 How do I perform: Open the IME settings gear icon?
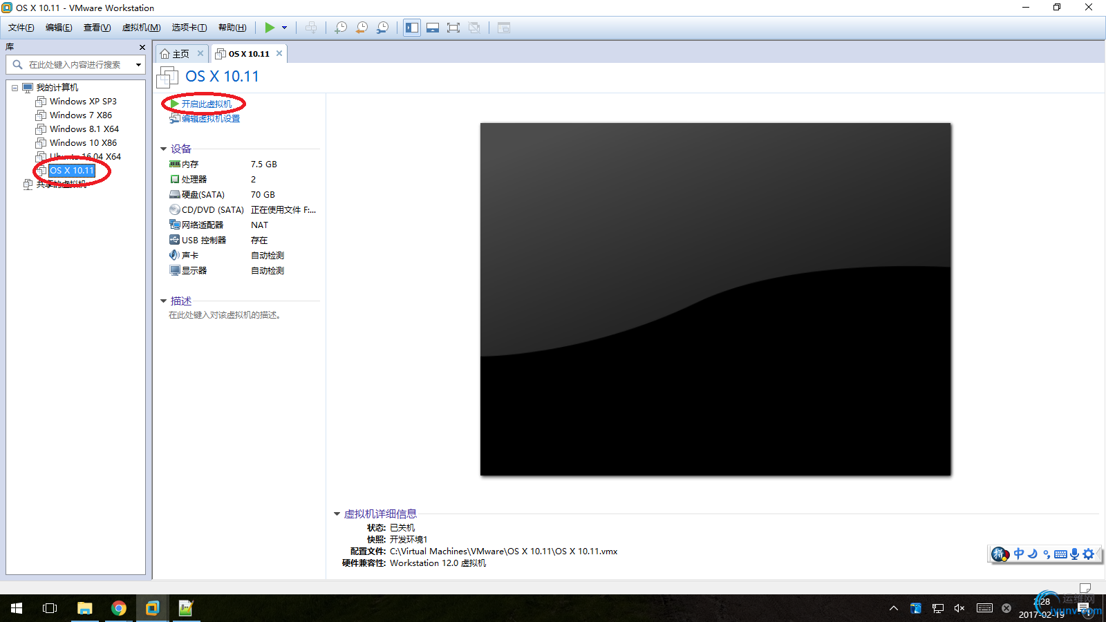click(x=1089, y=554)
